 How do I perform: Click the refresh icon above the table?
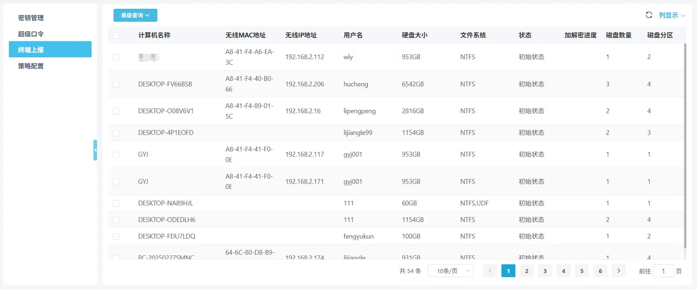click(649, 15)
